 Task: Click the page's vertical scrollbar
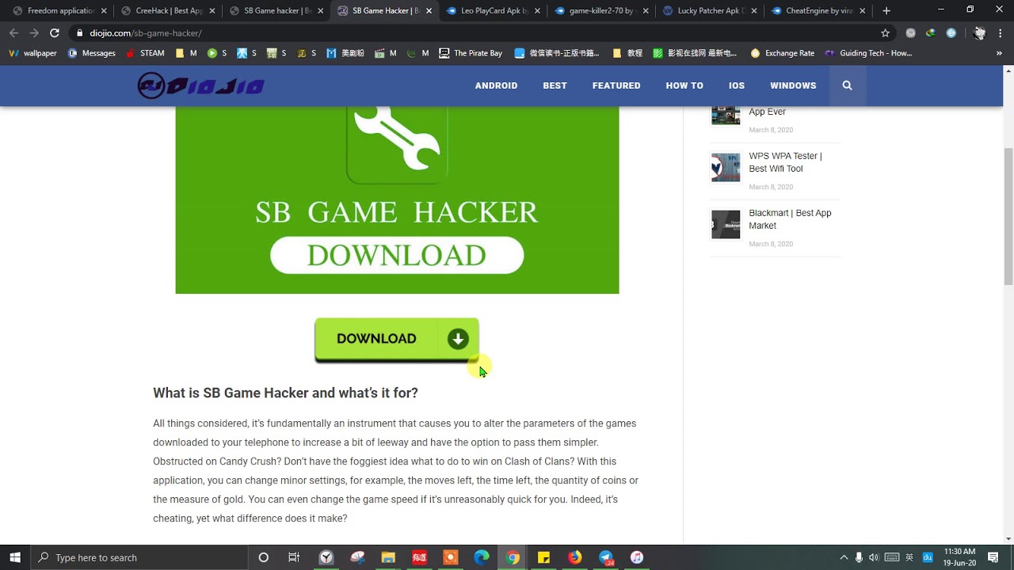pos(1008,216)
